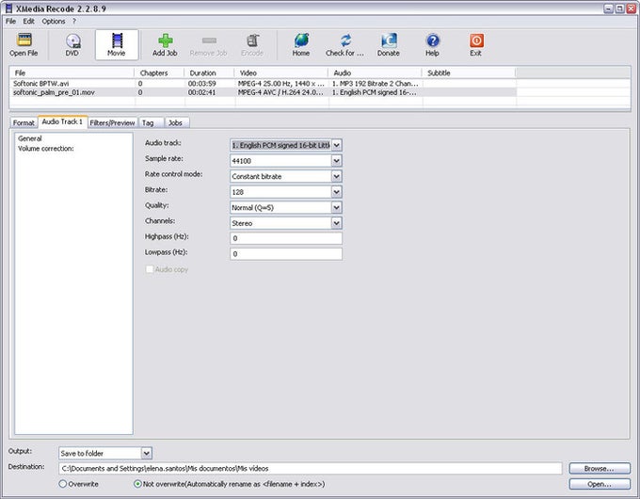
Task: Open the Output Save to folder dropdown
Action: (x=146, y=453)
